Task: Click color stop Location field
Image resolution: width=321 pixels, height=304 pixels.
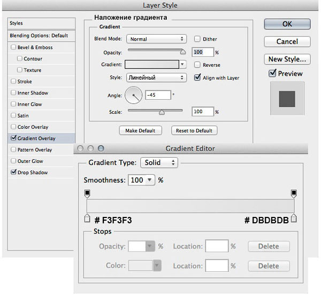Action: click(x=217, y=266)
